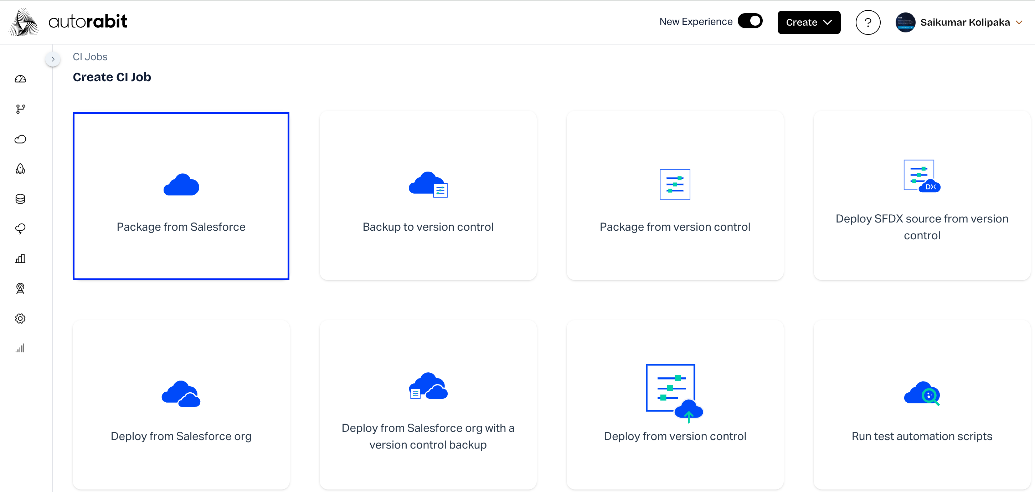Screen dimensions: 1035x492
Task: Open the cloud sidebar icon
Action: pos(20,139)
